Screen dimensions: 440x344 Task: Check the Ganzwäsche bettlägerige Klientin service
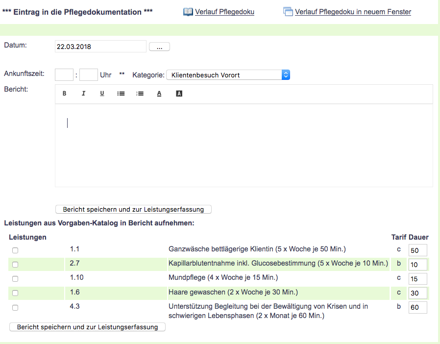pyautogui.click(x=15, y=250)
